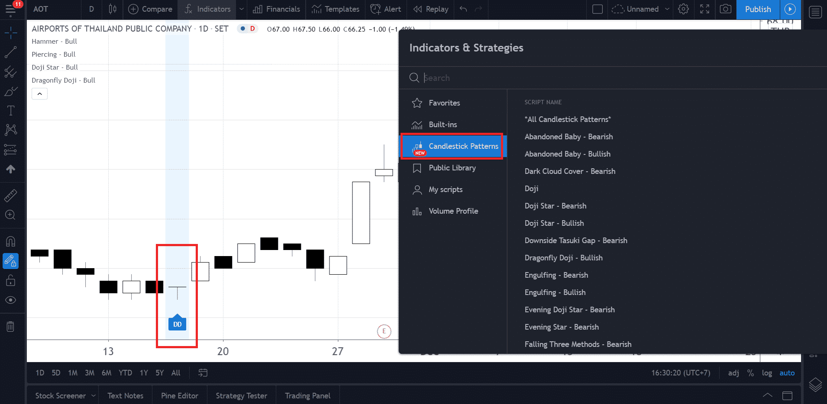Screen dimensions: 827x404
Task: Set range to 3M
Action: point(90,373)
